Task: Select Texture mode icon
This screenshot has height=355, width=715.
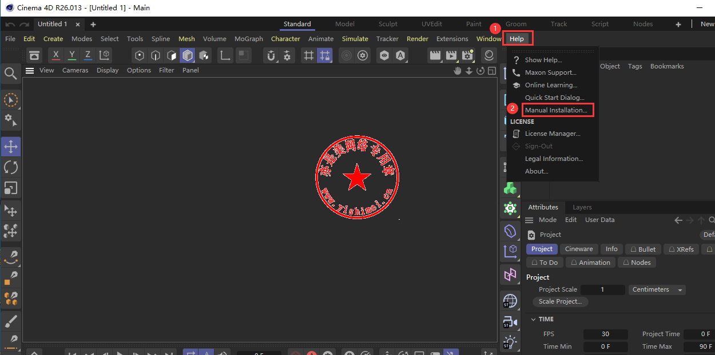Action: click(x=203, y=55)
